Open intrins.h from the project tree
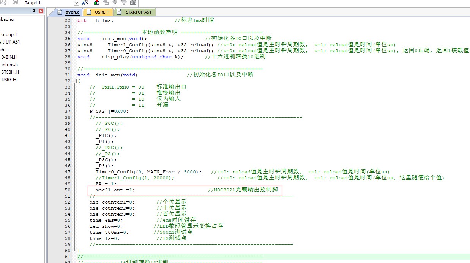 coord(9,65)
